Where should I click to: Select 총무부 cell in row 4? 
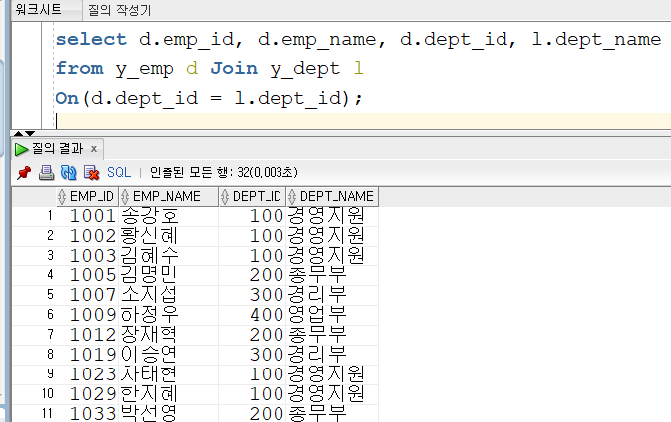pos(332,275)
